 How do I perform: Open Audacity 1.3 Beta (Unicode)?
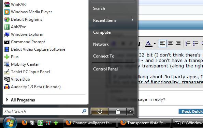[32, 87]
